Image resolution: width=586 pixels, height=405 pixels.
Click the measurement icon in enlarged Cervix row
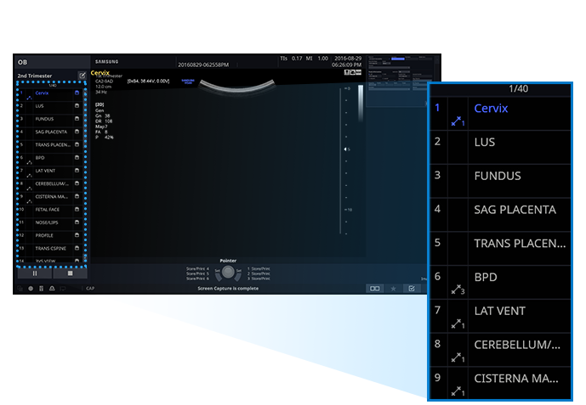pos(458,121)
